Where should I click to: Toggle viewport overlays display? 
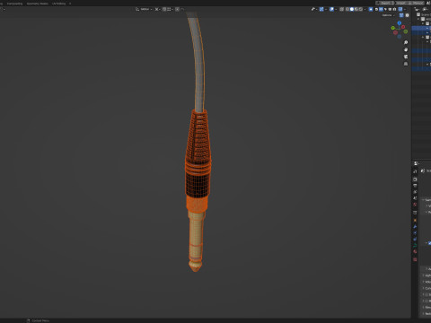[x=331, y=9]
